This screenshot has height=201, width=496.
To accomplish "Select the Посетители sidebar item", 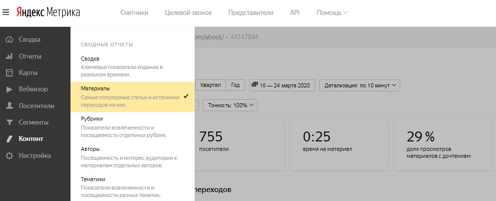I will [x=35, y=106].
